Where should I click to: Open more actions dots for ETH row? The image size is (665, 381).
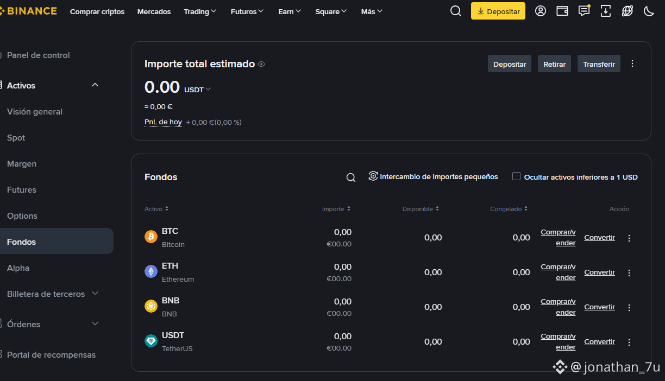(x=629, y=272)
